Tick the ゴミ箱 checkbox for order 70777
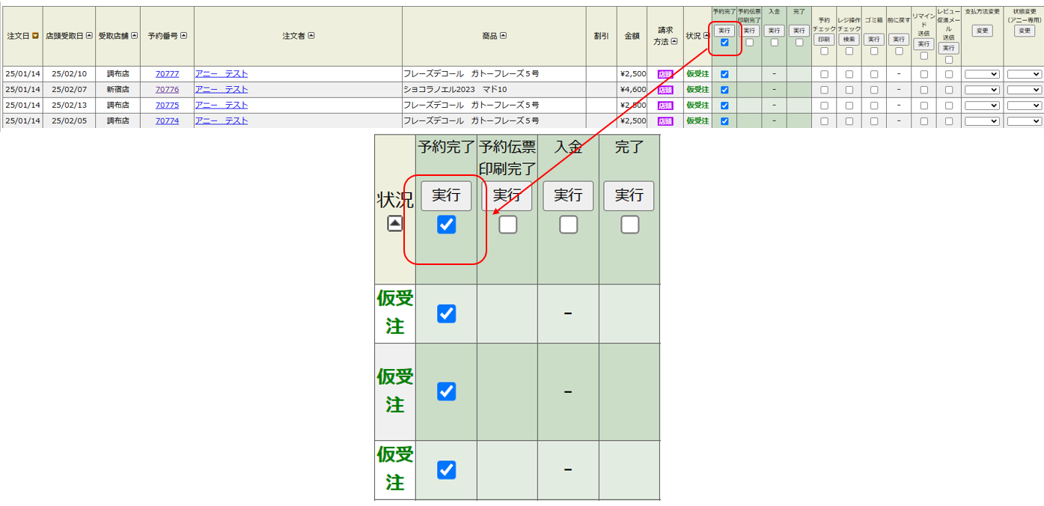1044x506 pixels. point(874,74)
